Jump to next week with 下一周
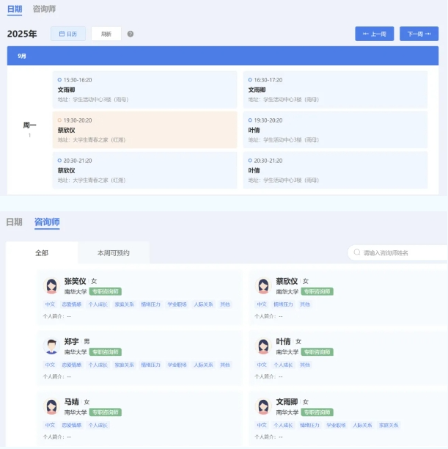 pyautogui.click(x=419, y=34)
